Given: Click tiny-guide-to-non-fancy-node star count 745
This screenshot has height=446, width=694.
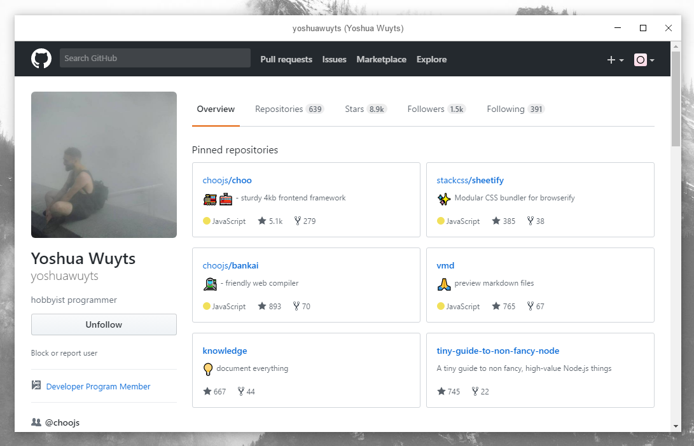Looking at the screenshot, I should tap(448, 391).
